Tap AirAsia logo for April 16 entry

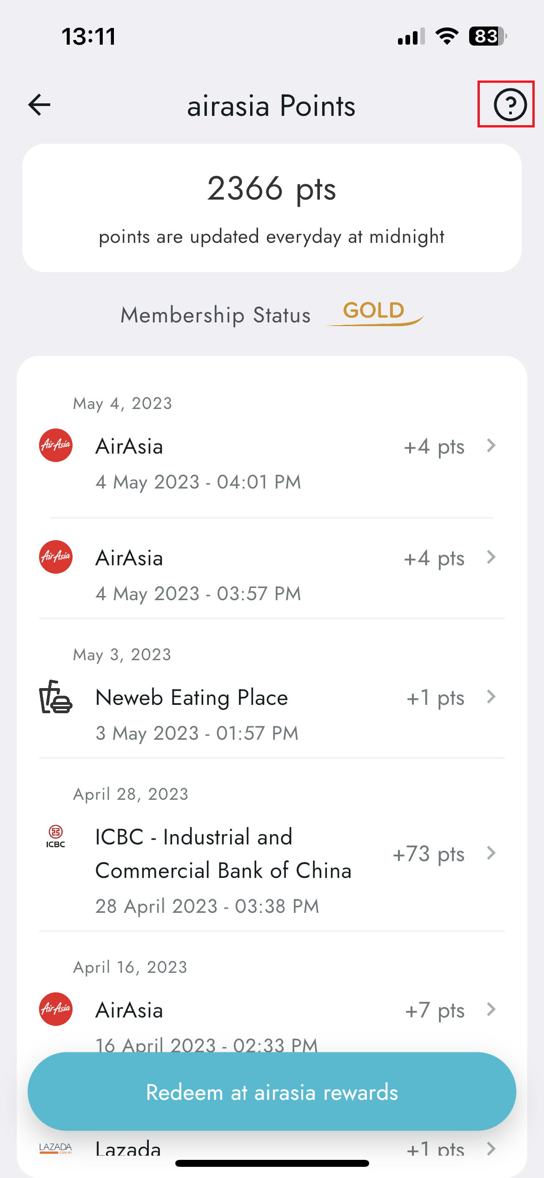(56, 1009)
